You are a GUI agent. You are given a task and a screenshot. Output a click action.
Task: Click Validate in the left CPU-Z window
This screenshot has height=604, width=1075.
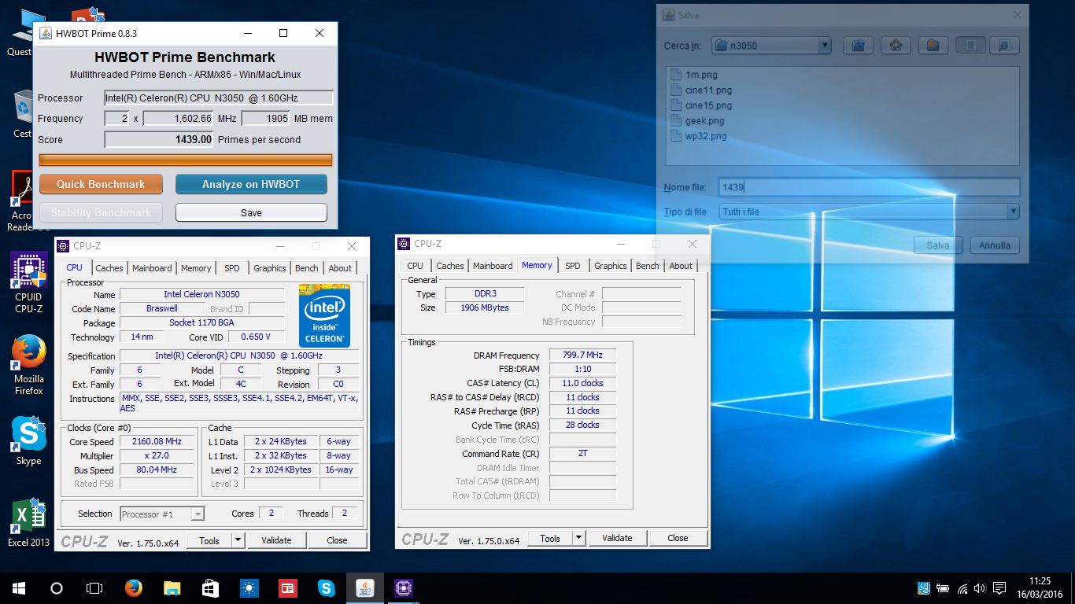point(276,540)
